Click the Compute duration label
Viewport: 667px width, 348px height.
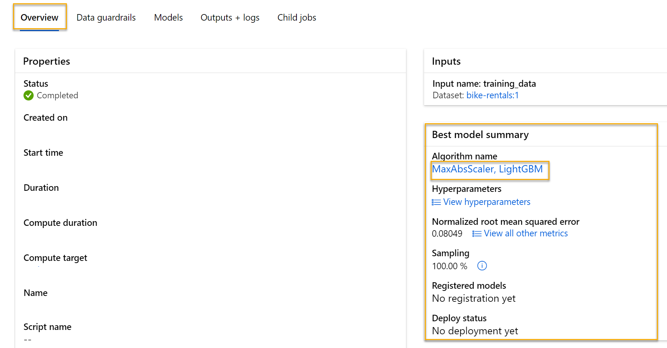click(x=60, y=223)
